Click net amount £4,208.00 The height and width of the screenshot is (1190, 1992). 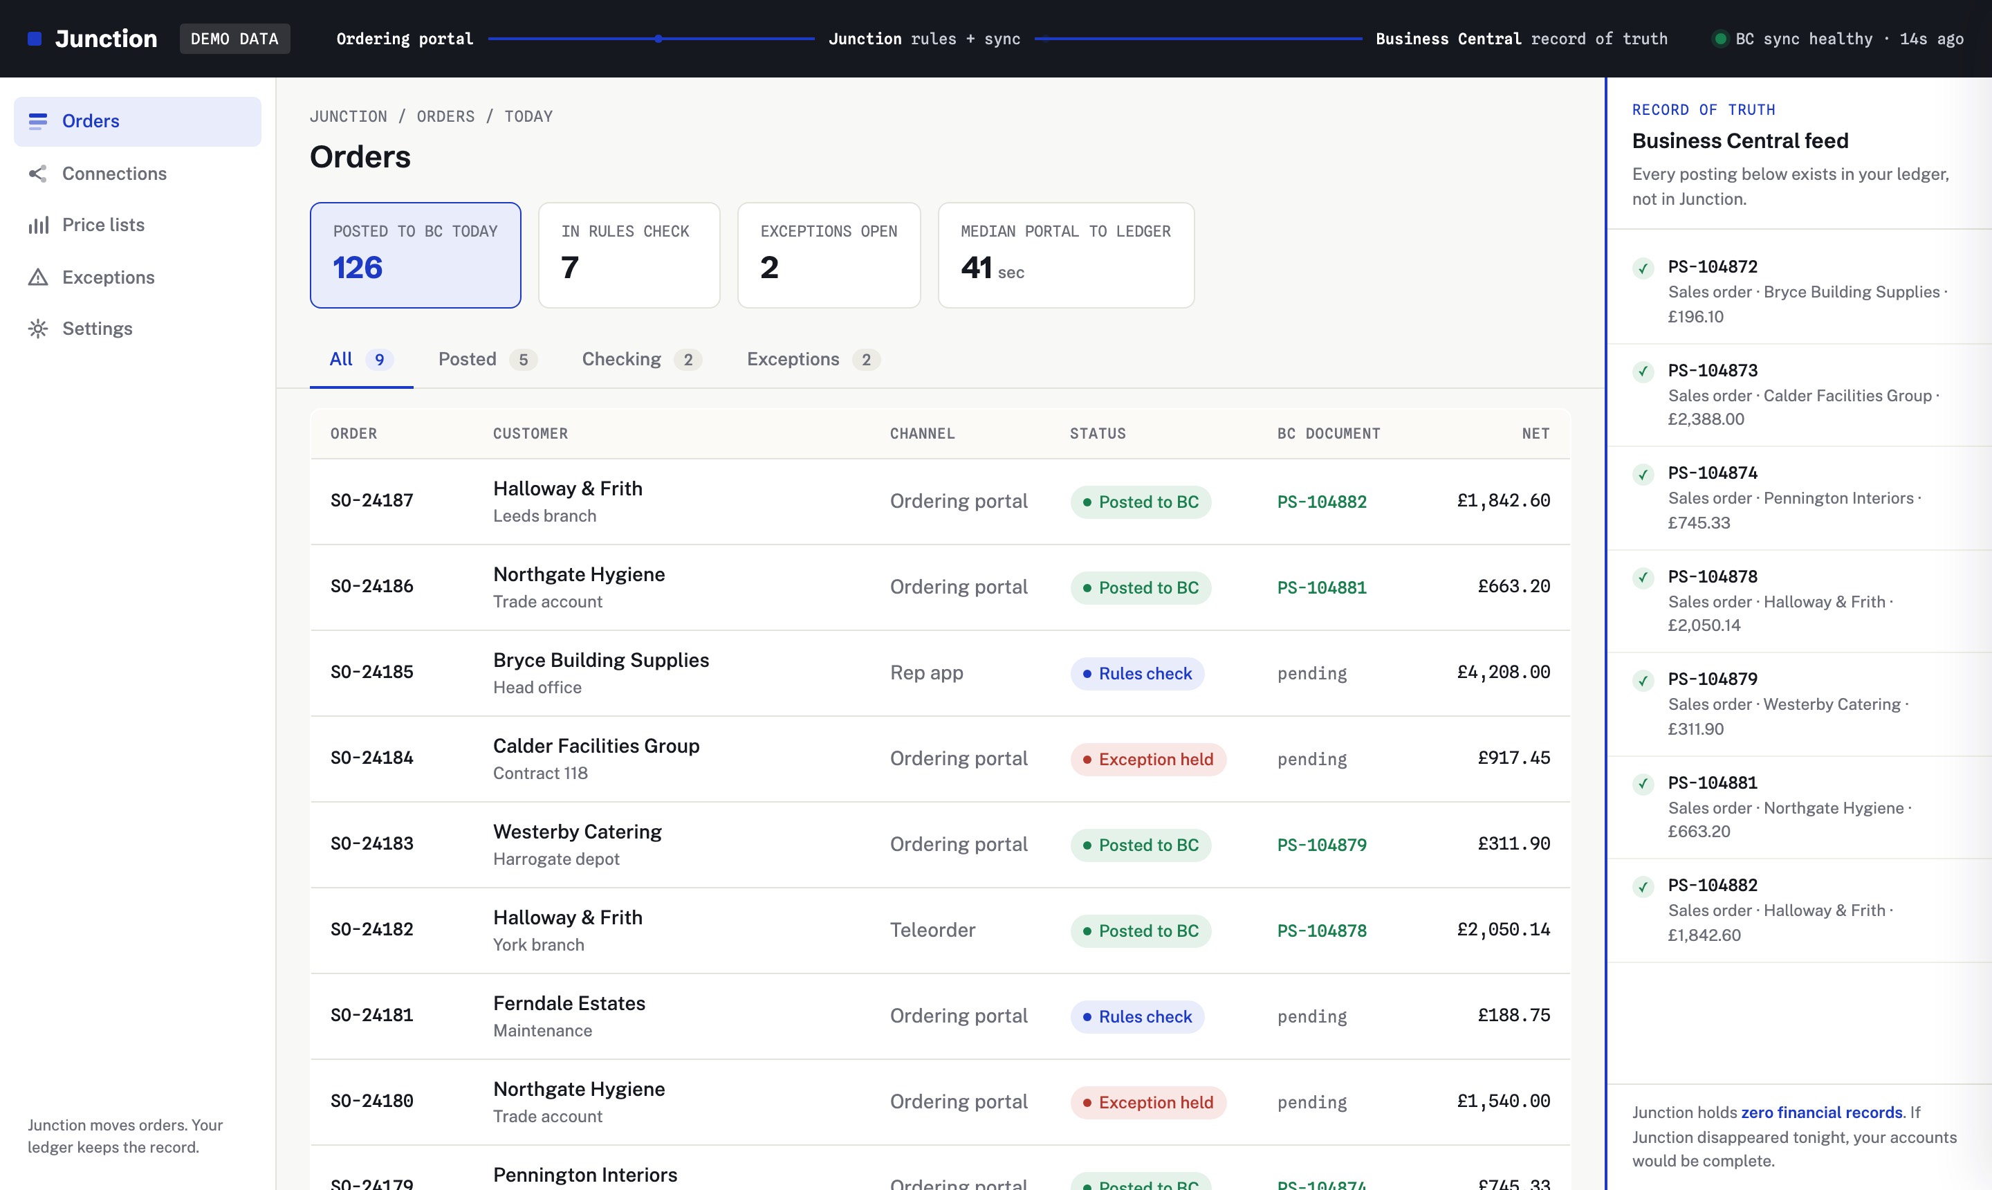[1503, 672]
